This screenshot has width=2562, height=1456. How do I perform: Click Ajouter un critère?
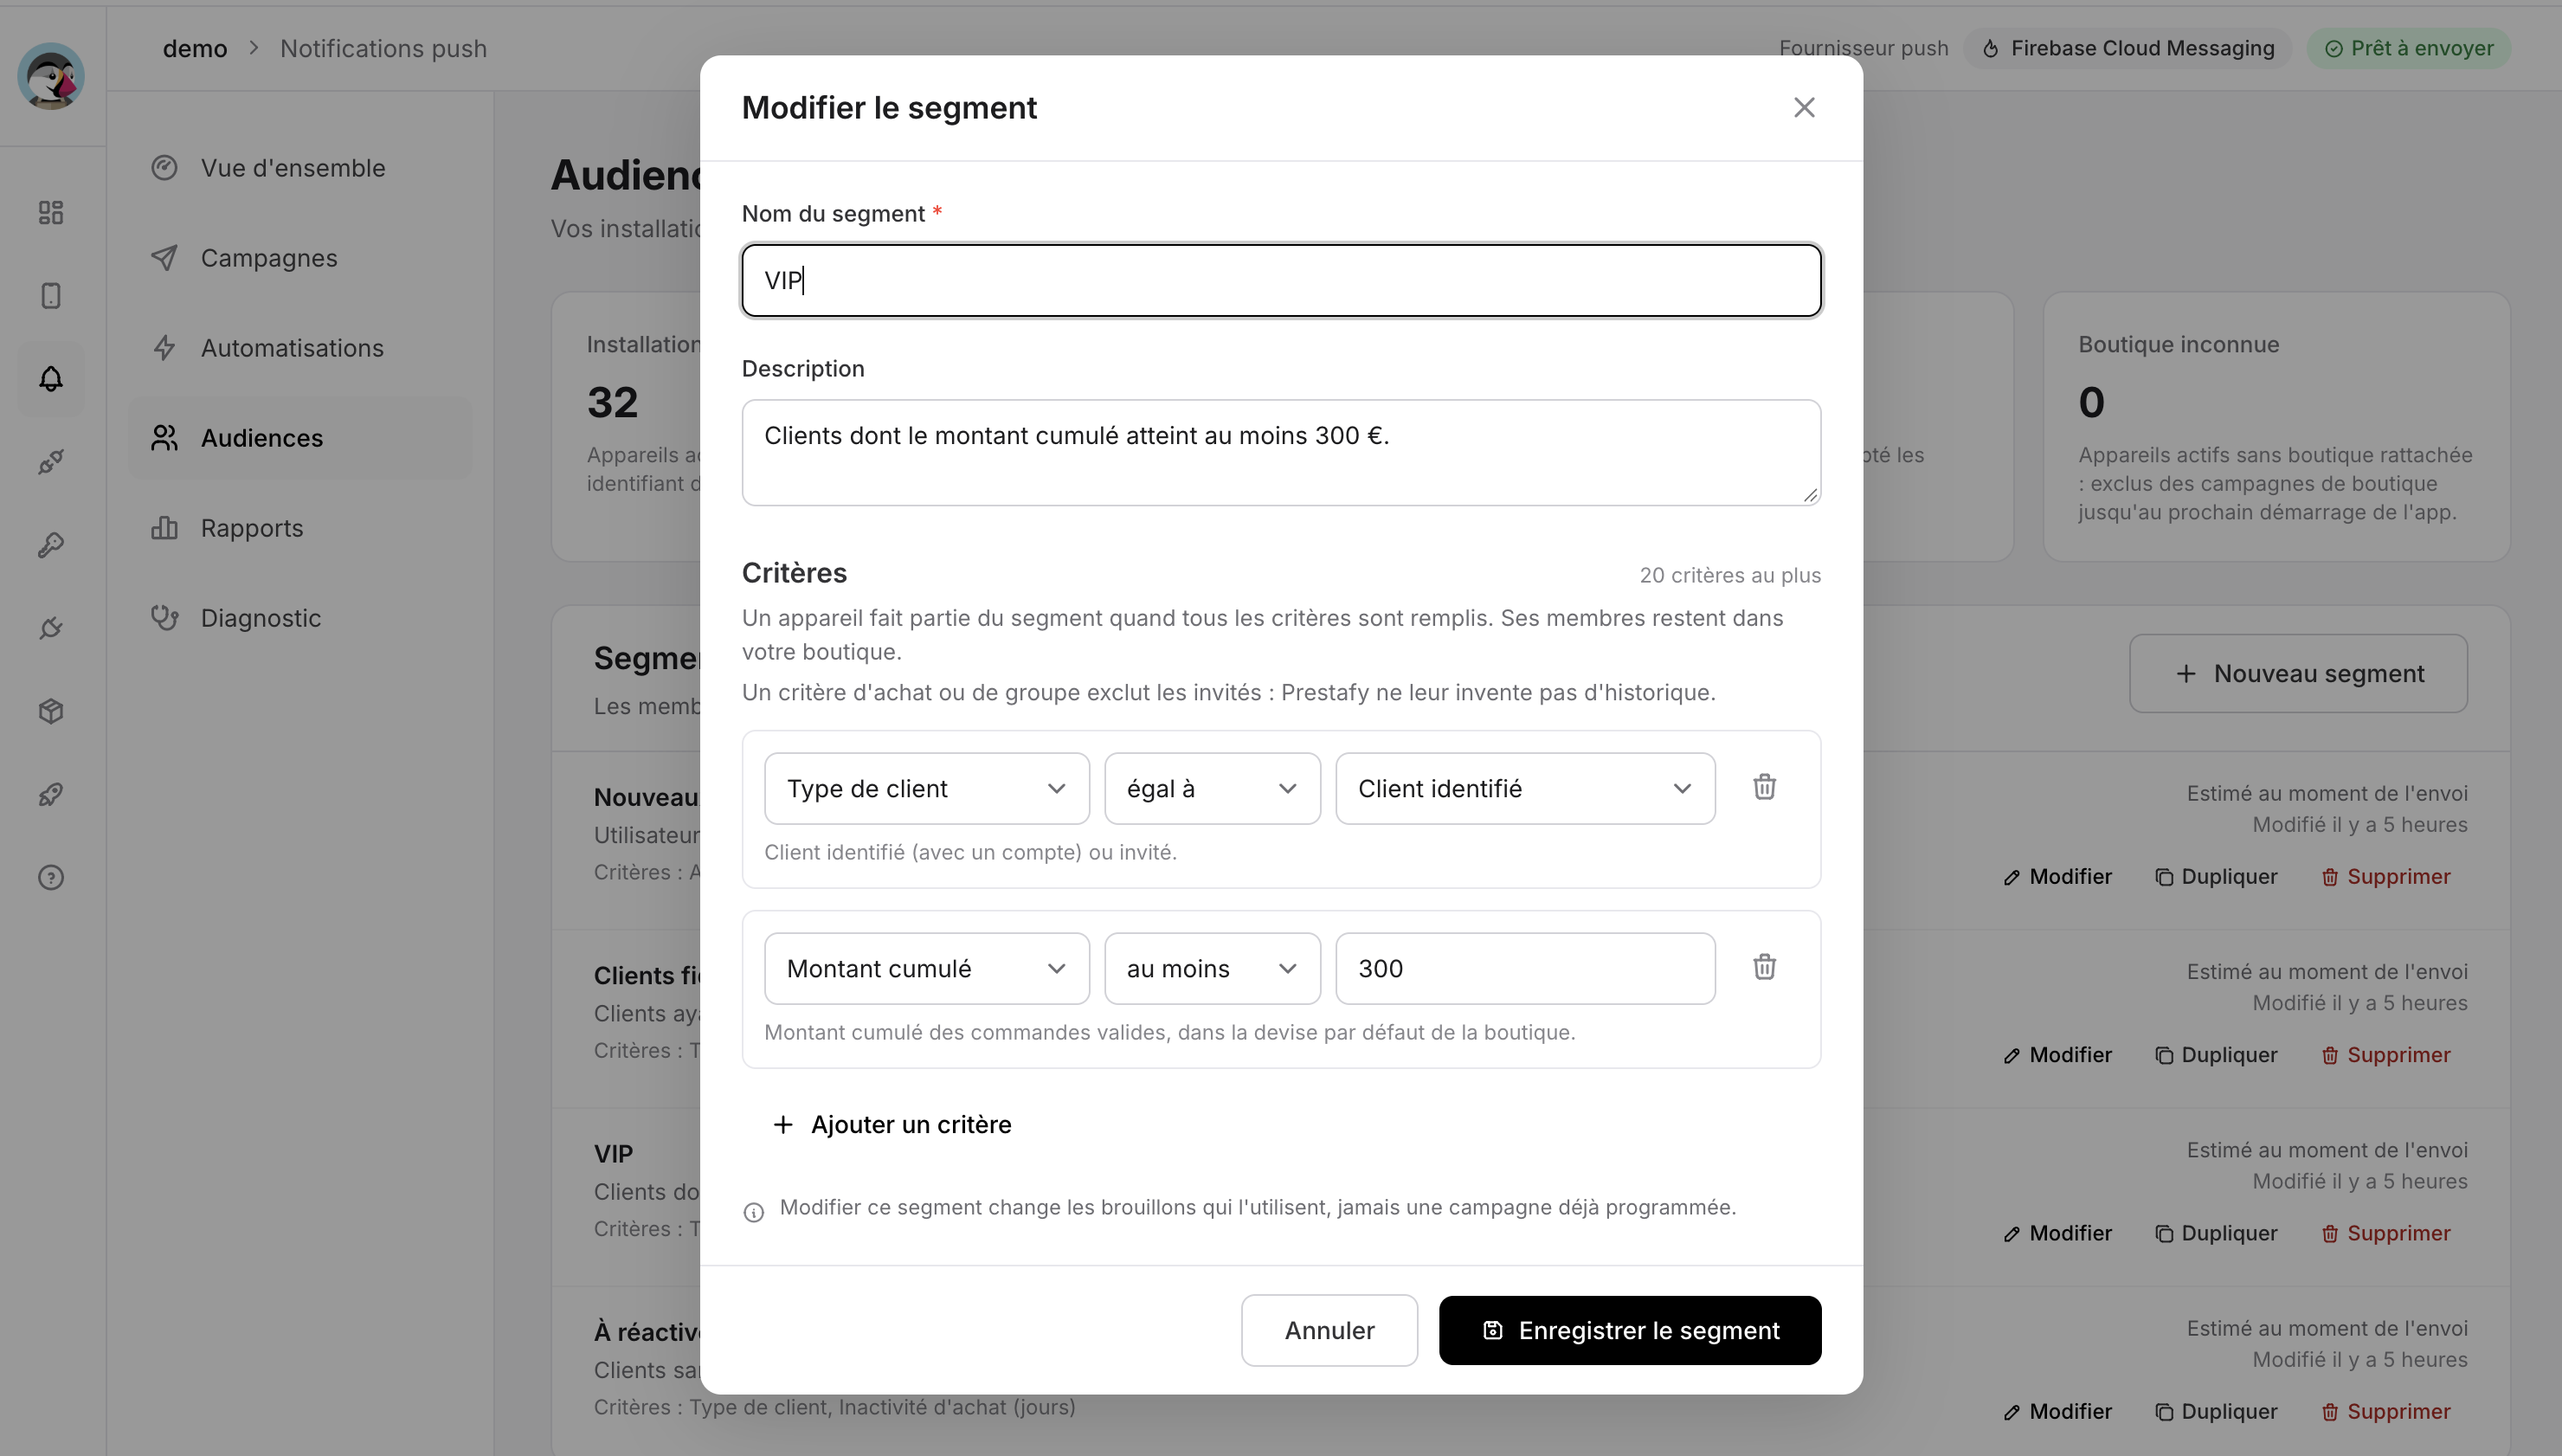[x=892, y=1124]
